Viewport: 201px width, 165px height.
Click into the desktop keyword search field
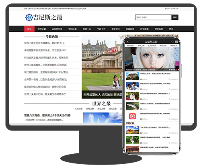point(153,17)
